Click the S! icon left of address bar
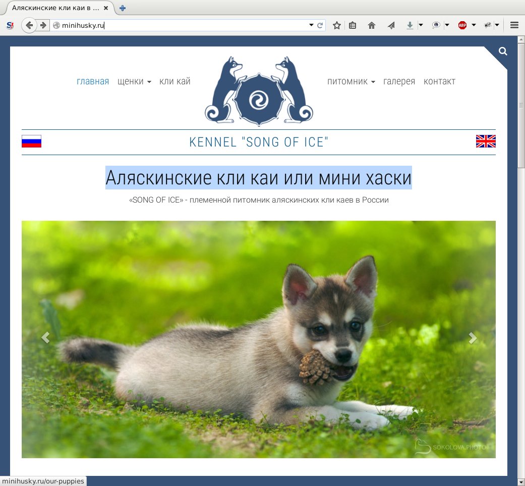Screen dimensions: 525x486 (x=10, y=25)
